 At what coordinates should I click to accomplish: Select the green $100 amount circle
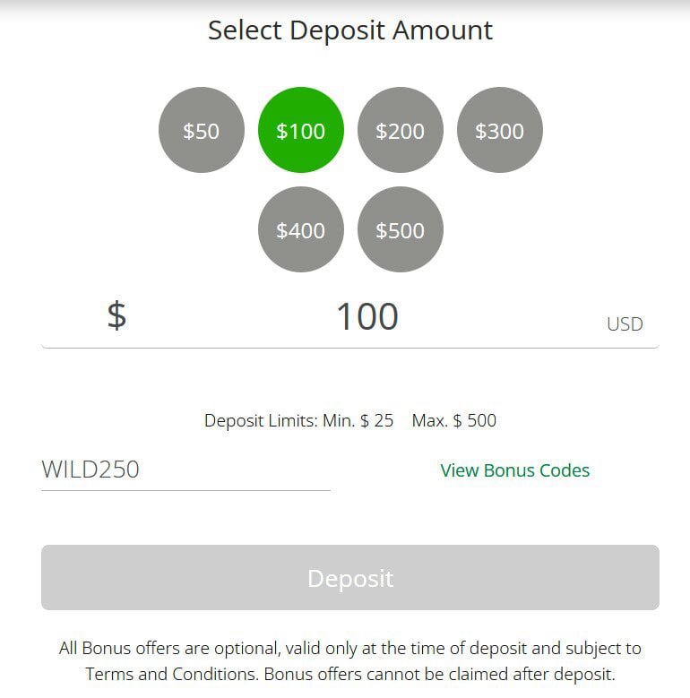coord(300,131)
